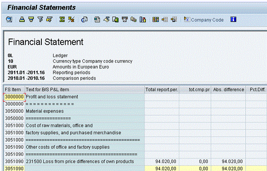Click 'factory supplies, and purchased merchandise'

pos(73,133)
